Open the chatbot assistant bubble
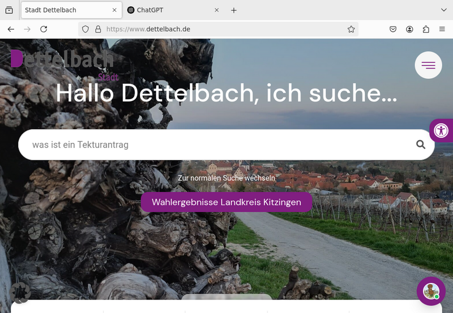453x313 pixels. pos(431,291)
